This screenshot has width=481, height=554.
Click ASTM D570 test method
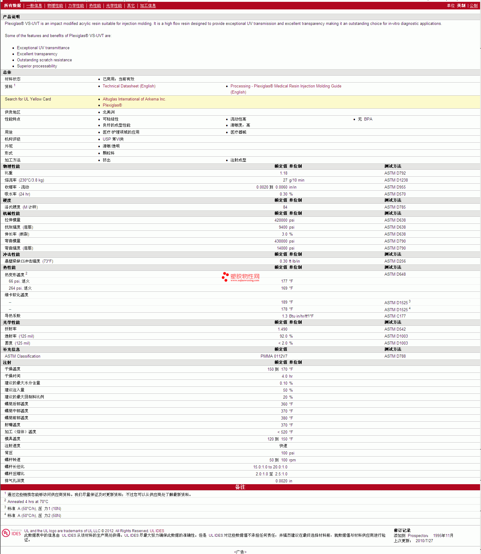(x=395, y=194)
